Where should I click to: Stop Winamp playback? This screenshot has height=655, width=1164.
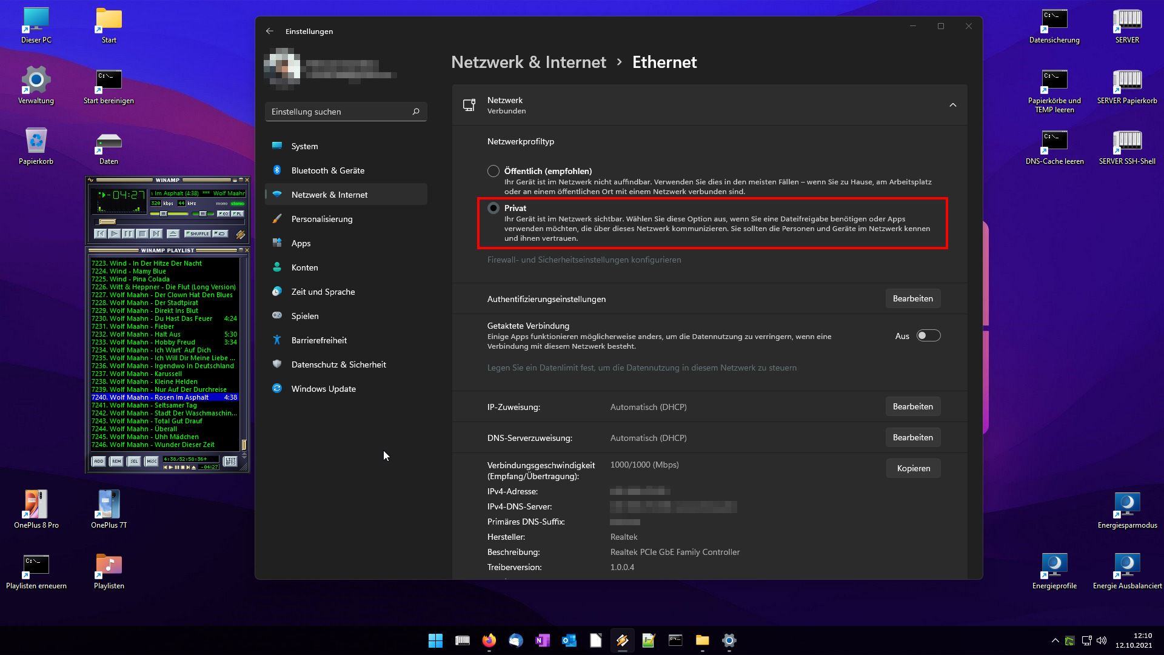pyautogui.click(x=142, y=233)
